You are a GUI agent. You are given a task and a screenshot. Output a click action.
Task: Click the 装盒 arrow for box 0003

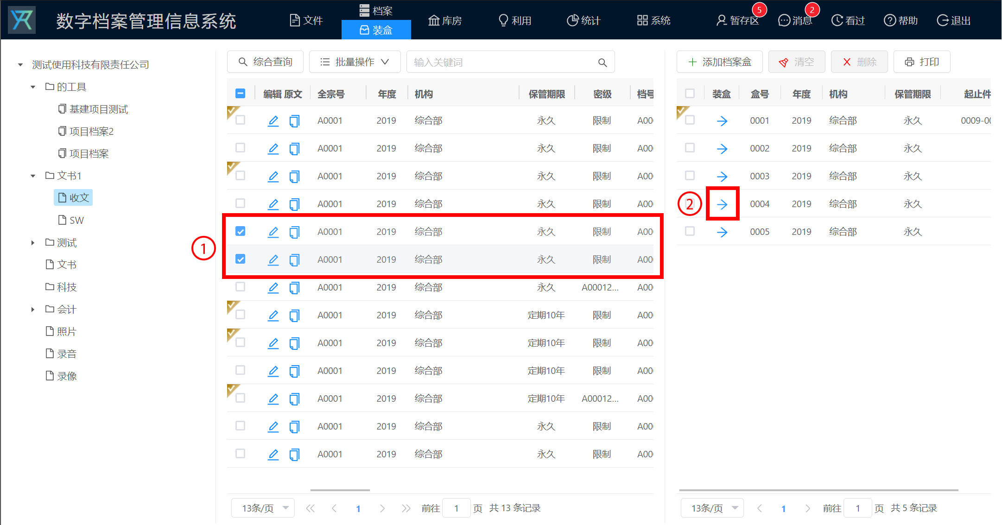722,177
